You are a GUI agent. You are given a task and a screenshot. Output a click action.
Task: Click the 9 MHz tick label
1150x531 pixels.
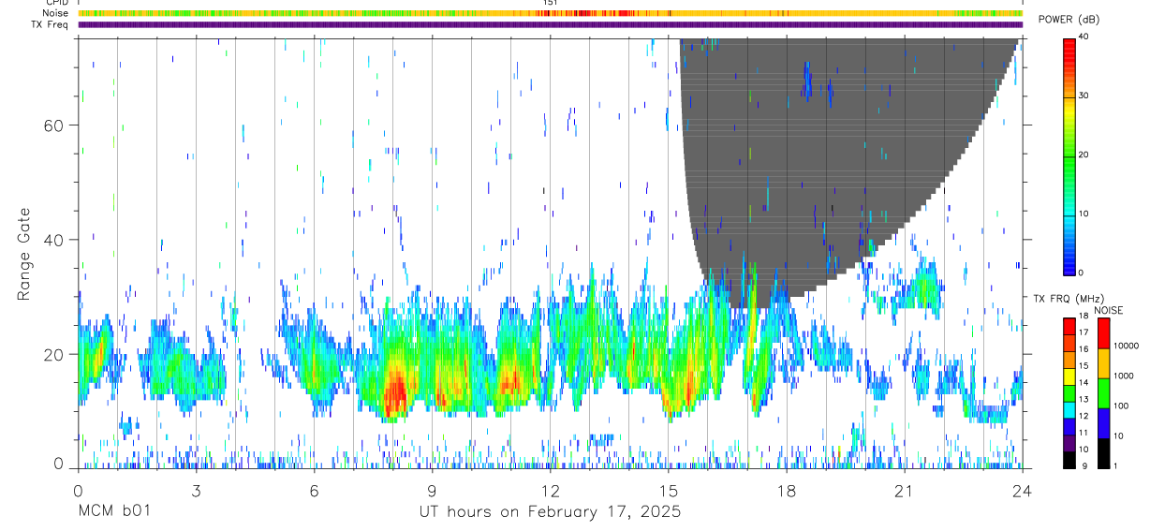tap(1084, 467)
